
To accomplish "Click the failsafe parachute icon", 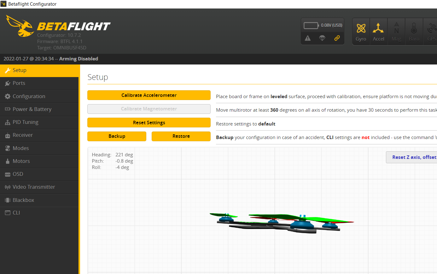I will (x=322, y=38).
